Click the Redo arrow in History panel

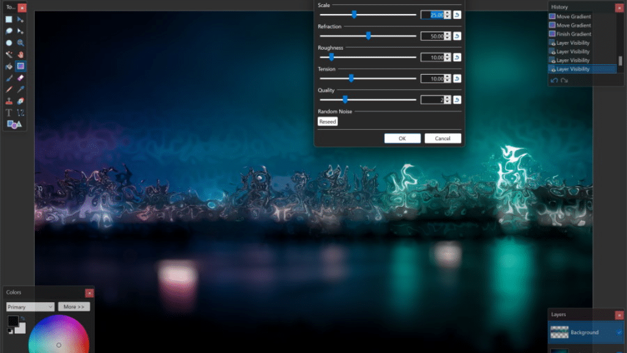564,80
